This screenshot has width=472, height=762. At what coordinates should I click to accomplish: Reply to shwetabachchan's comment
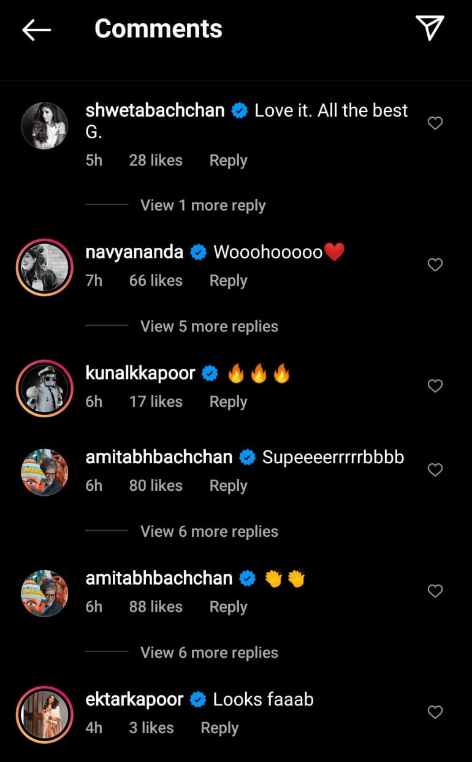point(228,161)
